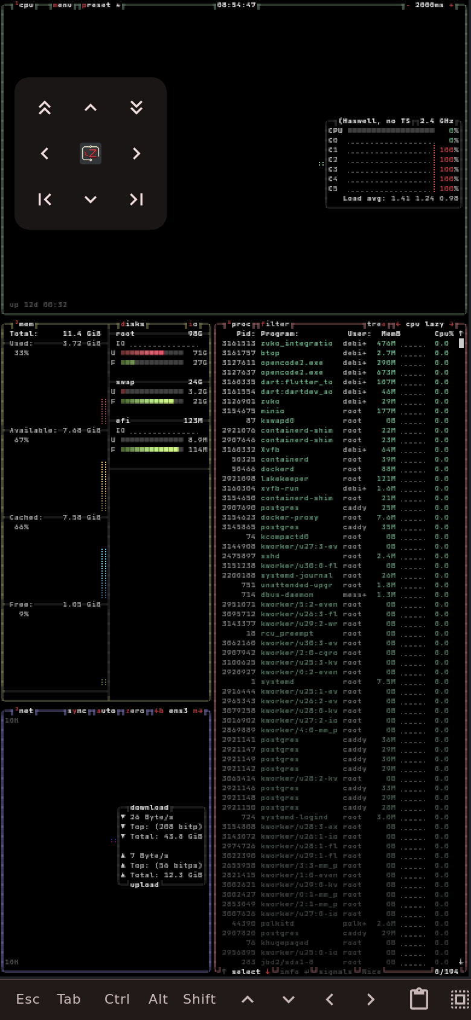Select the khugepaged process row
This screenshot has width=471, height=1020.
[338, 943]
